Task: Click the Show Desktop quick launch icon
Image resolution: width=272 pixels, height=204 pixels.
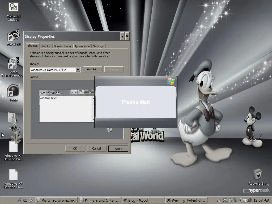Action: point(25,200)
